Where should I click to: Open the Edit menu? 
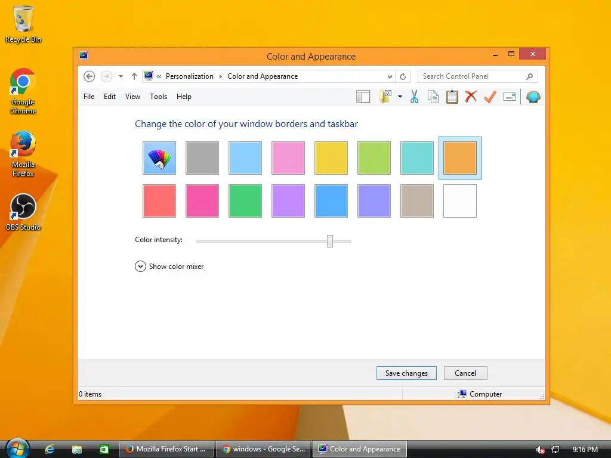[110, 97]
